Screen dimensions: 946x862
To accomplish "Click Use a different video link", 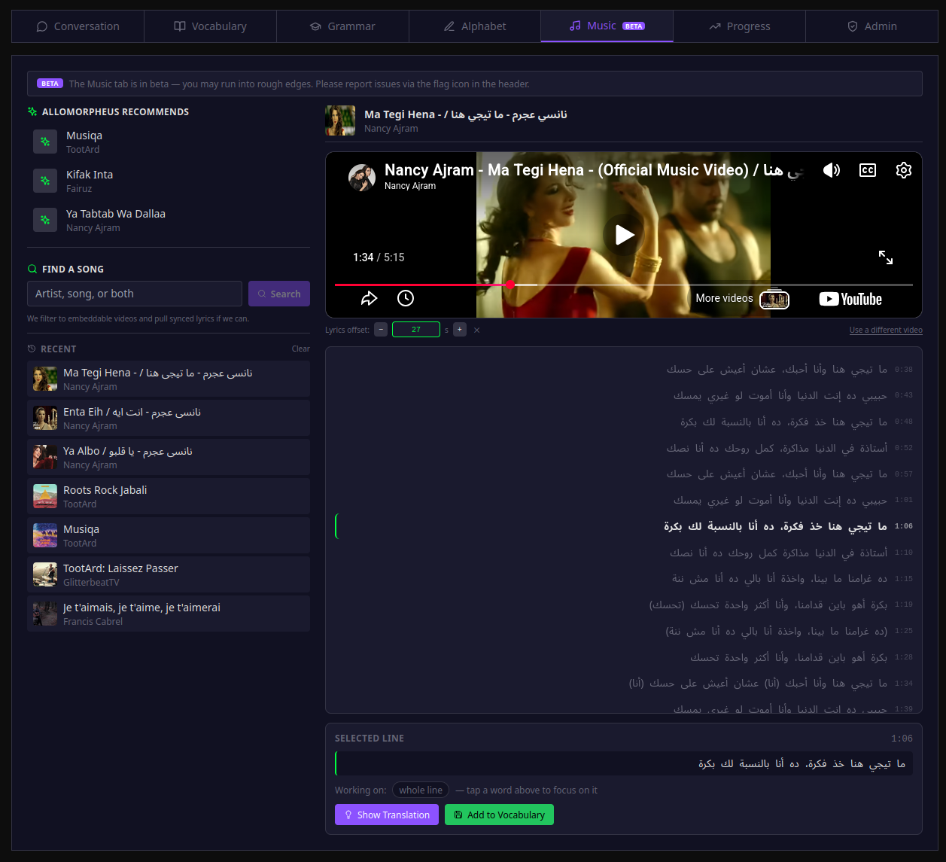I will tap(886, 330).
